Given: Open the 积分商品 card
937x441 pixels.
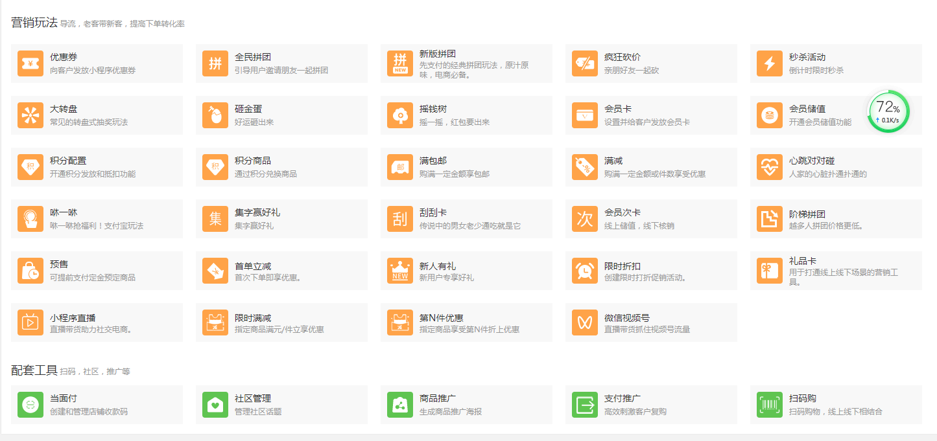Looking at the screenshot, I should pyautogui.click(x=281, y=167).
